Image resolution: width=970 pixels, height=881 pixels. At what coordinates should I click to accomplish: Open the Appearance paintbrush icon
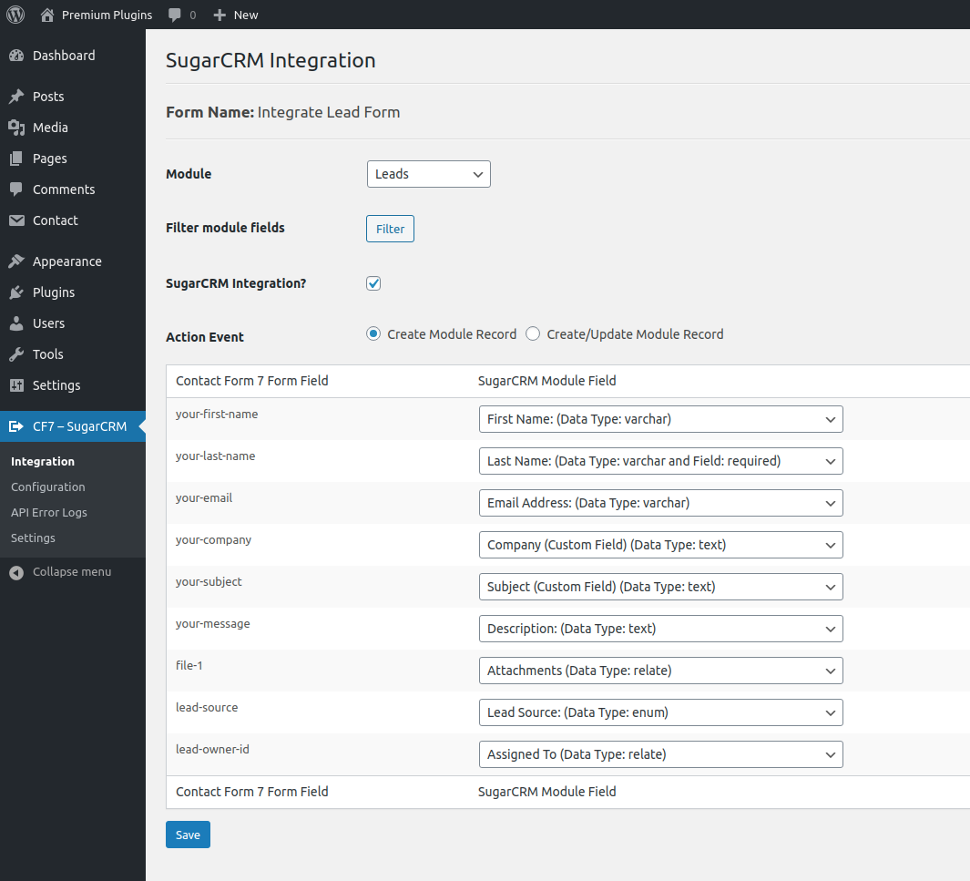(x=18, y=261)
